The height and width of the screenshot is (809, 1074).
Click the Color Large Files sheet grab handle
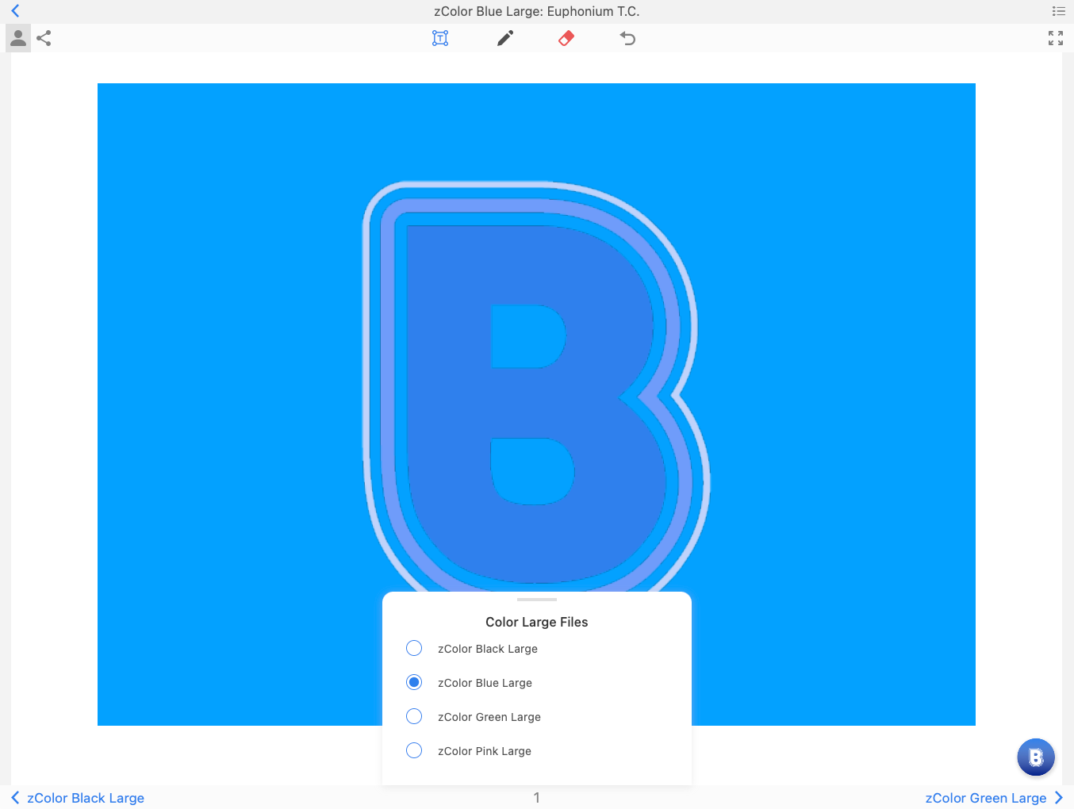[537, 600]
